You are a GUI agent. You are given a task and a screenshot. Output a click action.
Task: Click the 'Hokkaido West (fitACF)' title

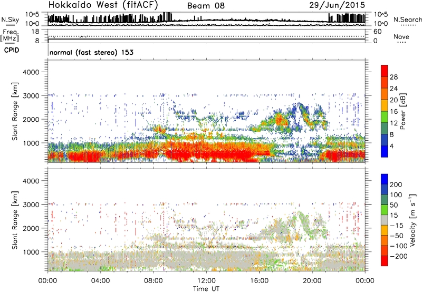click(x=103, y=5)
